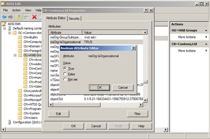Open the Action menu
210x139 pixels.
[16, 10]
